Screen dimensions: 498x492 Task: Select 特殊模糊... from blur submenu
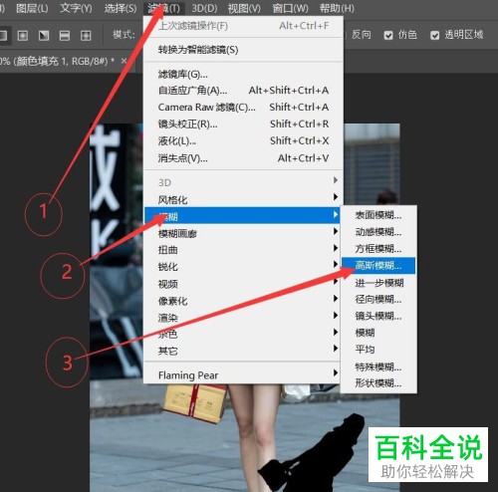coord(378,367)
